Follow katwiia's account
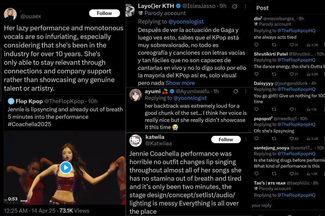This screenshot has width=325, height=216. point(226,140)
